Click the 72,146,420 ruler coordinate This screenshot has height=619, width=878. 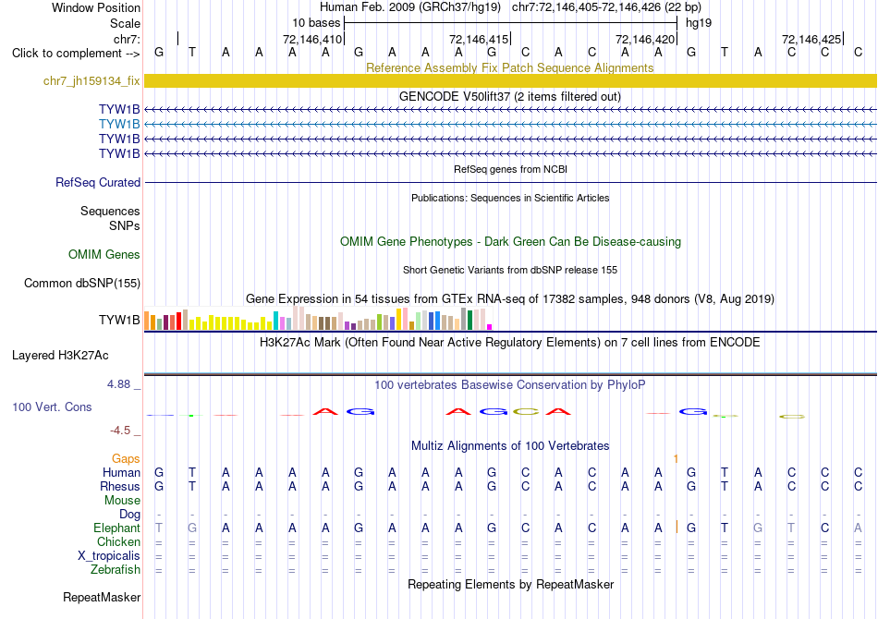pyautogui.click(x=645, y=39)
